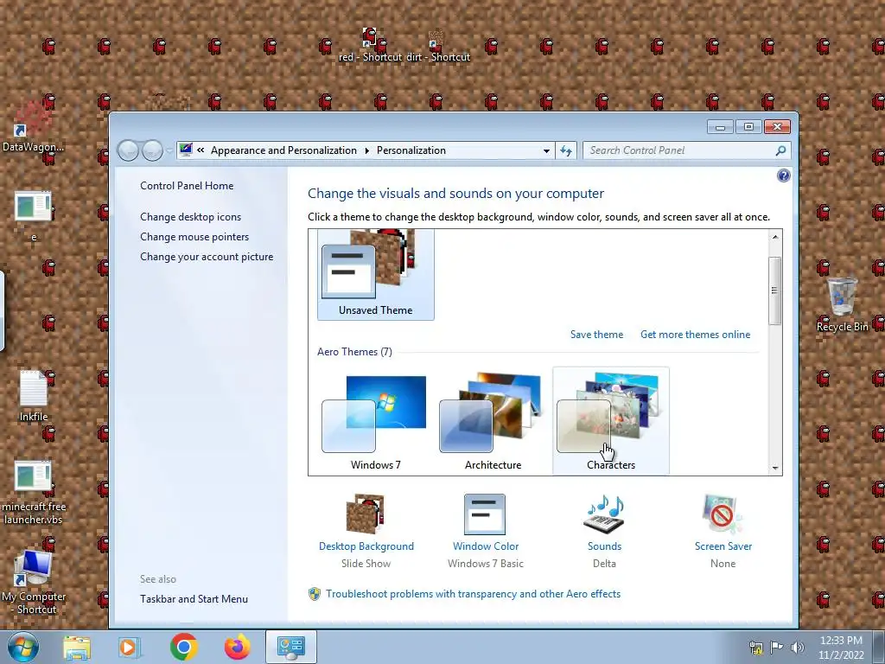Viewport: 885px width, 664px height.
Task: Click the blue help question mark icon
Action: click(783, 176)
